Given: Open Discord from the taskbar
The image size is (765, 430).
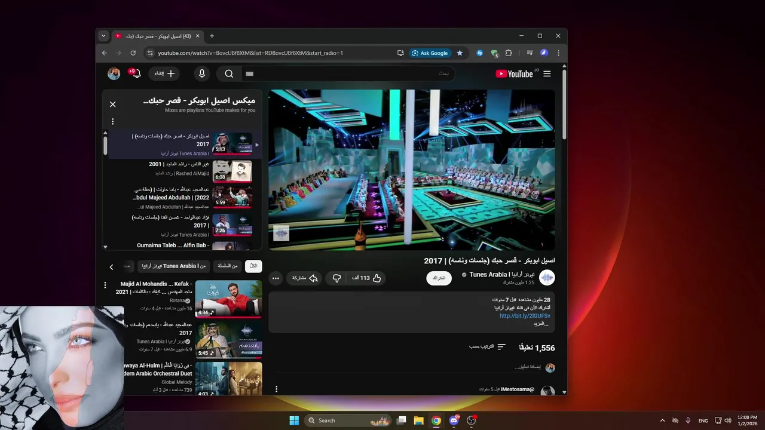Looking at the screenshot, I should 454,420.
